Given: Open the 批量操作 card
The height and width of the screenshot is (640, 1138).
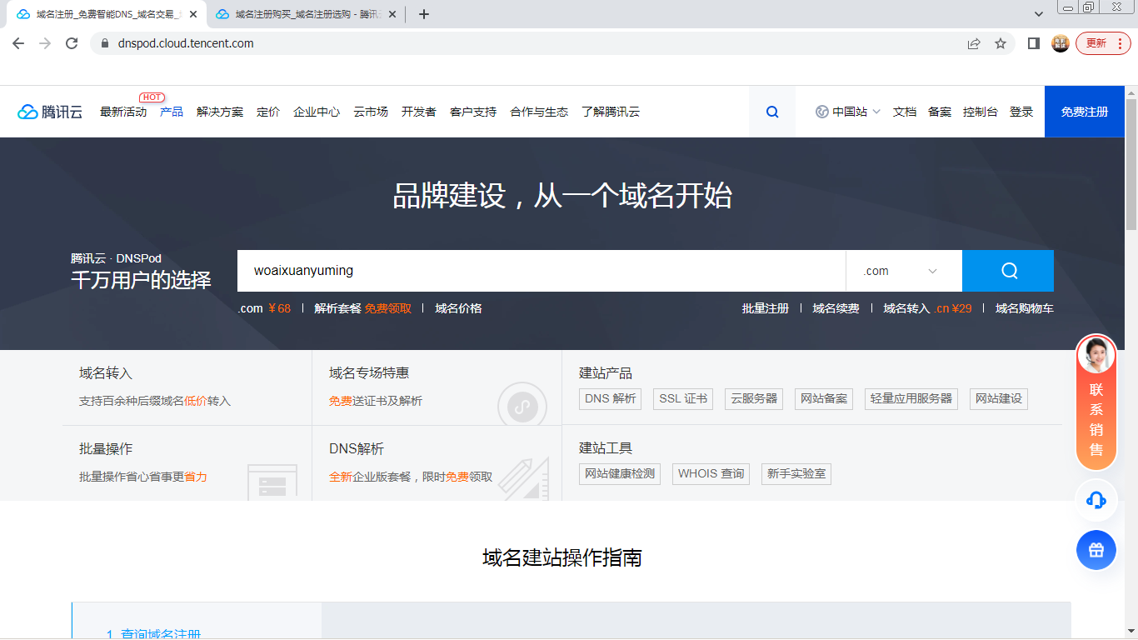Looking at the screenshot, I should [x=187, y=463].
